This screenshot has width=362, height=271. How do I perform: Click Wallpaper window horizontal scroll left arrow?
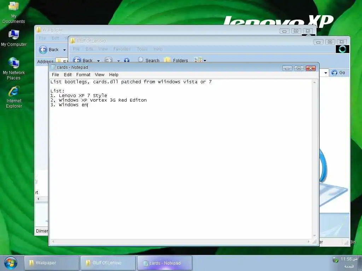pyautogui.click(x=38, y=199)
